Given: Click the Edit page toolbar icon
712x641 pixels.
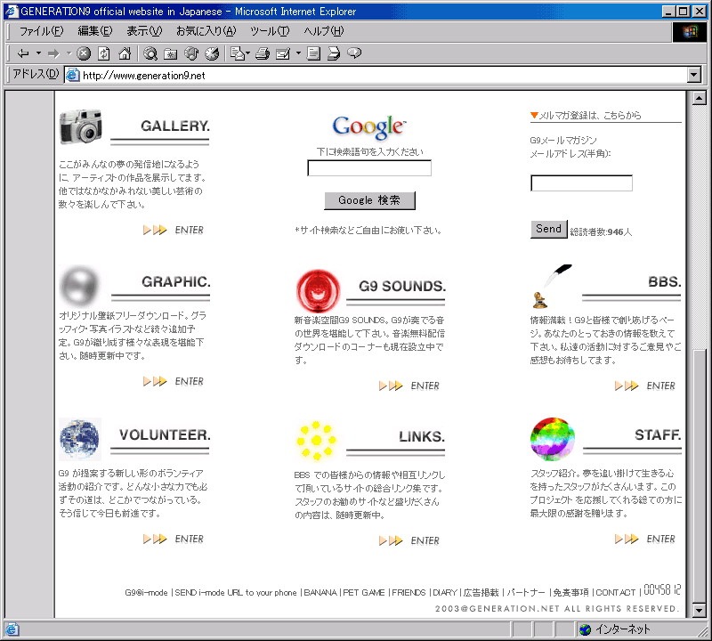Looking at the screenshot, I should (282, 54).
